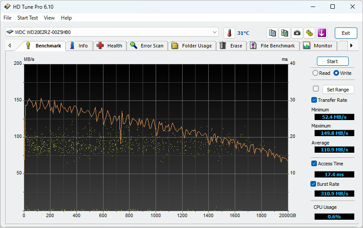The image size is (363, 228).
Task: Select the Read radio button
Action: click(x=316, y=73)
